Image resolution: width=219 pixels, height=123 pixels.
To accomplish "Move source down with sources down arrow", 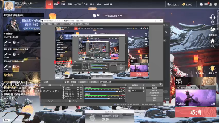I will tap(76, 101).
